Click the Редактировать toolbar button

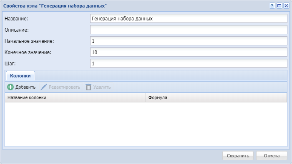coord(60,87)
